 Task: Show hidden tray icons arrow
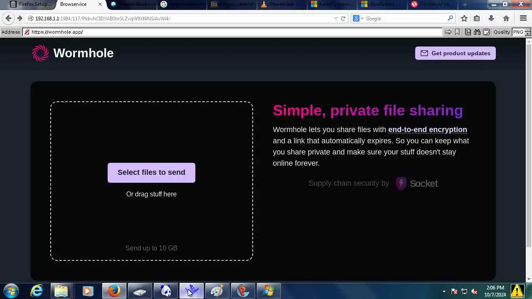pos(444,291)
